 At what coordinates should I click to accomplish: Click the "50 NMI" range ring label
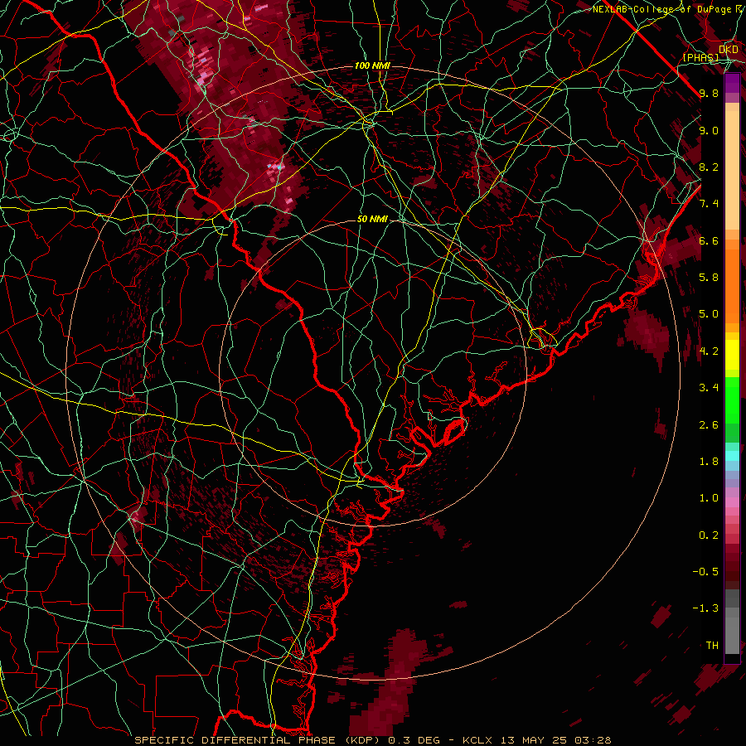pos(372,219)
